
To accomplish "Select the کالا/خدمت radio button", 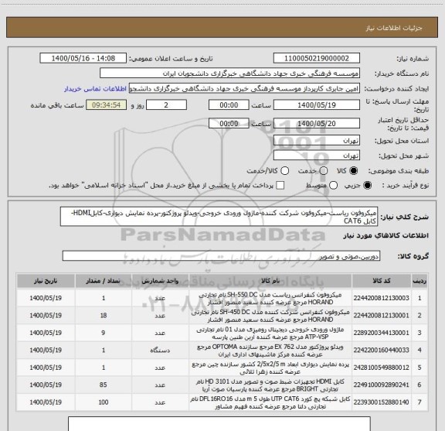I will [x=284, y=171].
